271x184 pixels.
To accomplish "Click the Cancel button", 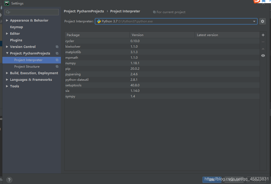I will (234, 180).
